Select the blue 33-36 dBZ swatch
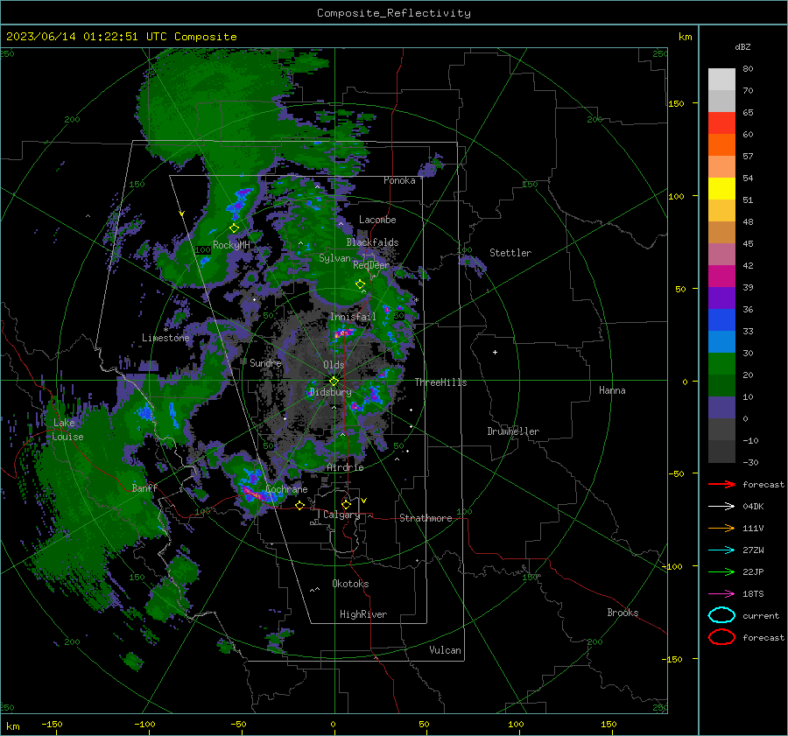The image size is (788, 736). point(721,319)
